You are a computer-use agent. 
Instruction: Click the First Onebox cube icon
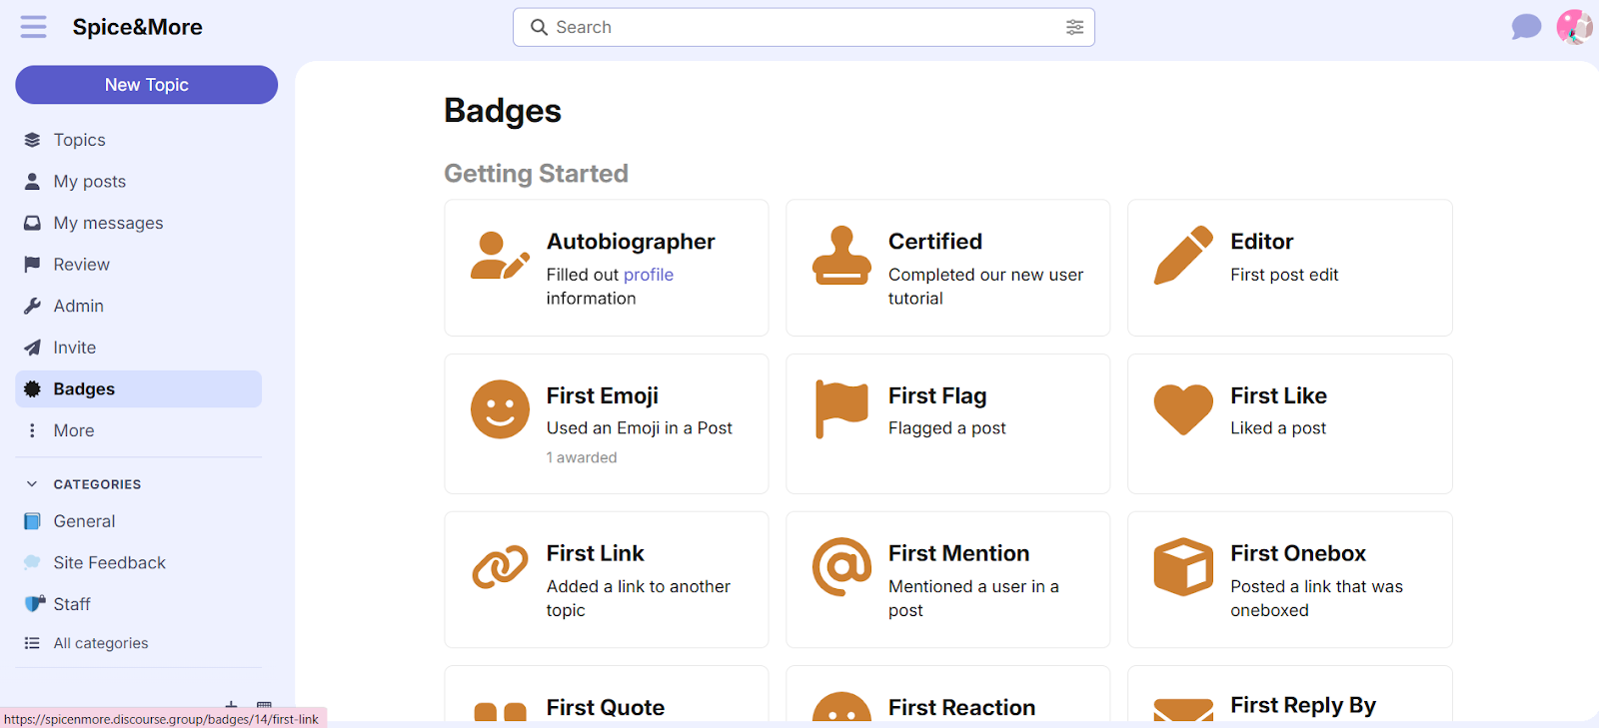point(1183,566)
